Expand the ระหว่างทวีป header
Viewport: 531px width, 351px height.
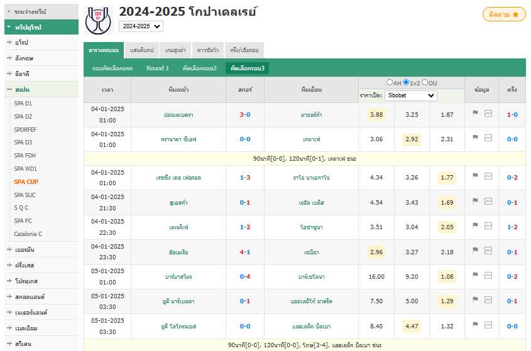click(x=41, y=11)
